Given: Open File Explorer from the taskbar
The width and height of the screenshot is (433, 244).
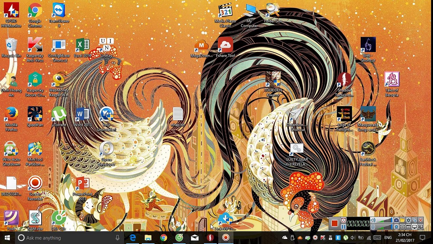Looking at the screenshot, I should pyautogui.click(x=148, y=238).
